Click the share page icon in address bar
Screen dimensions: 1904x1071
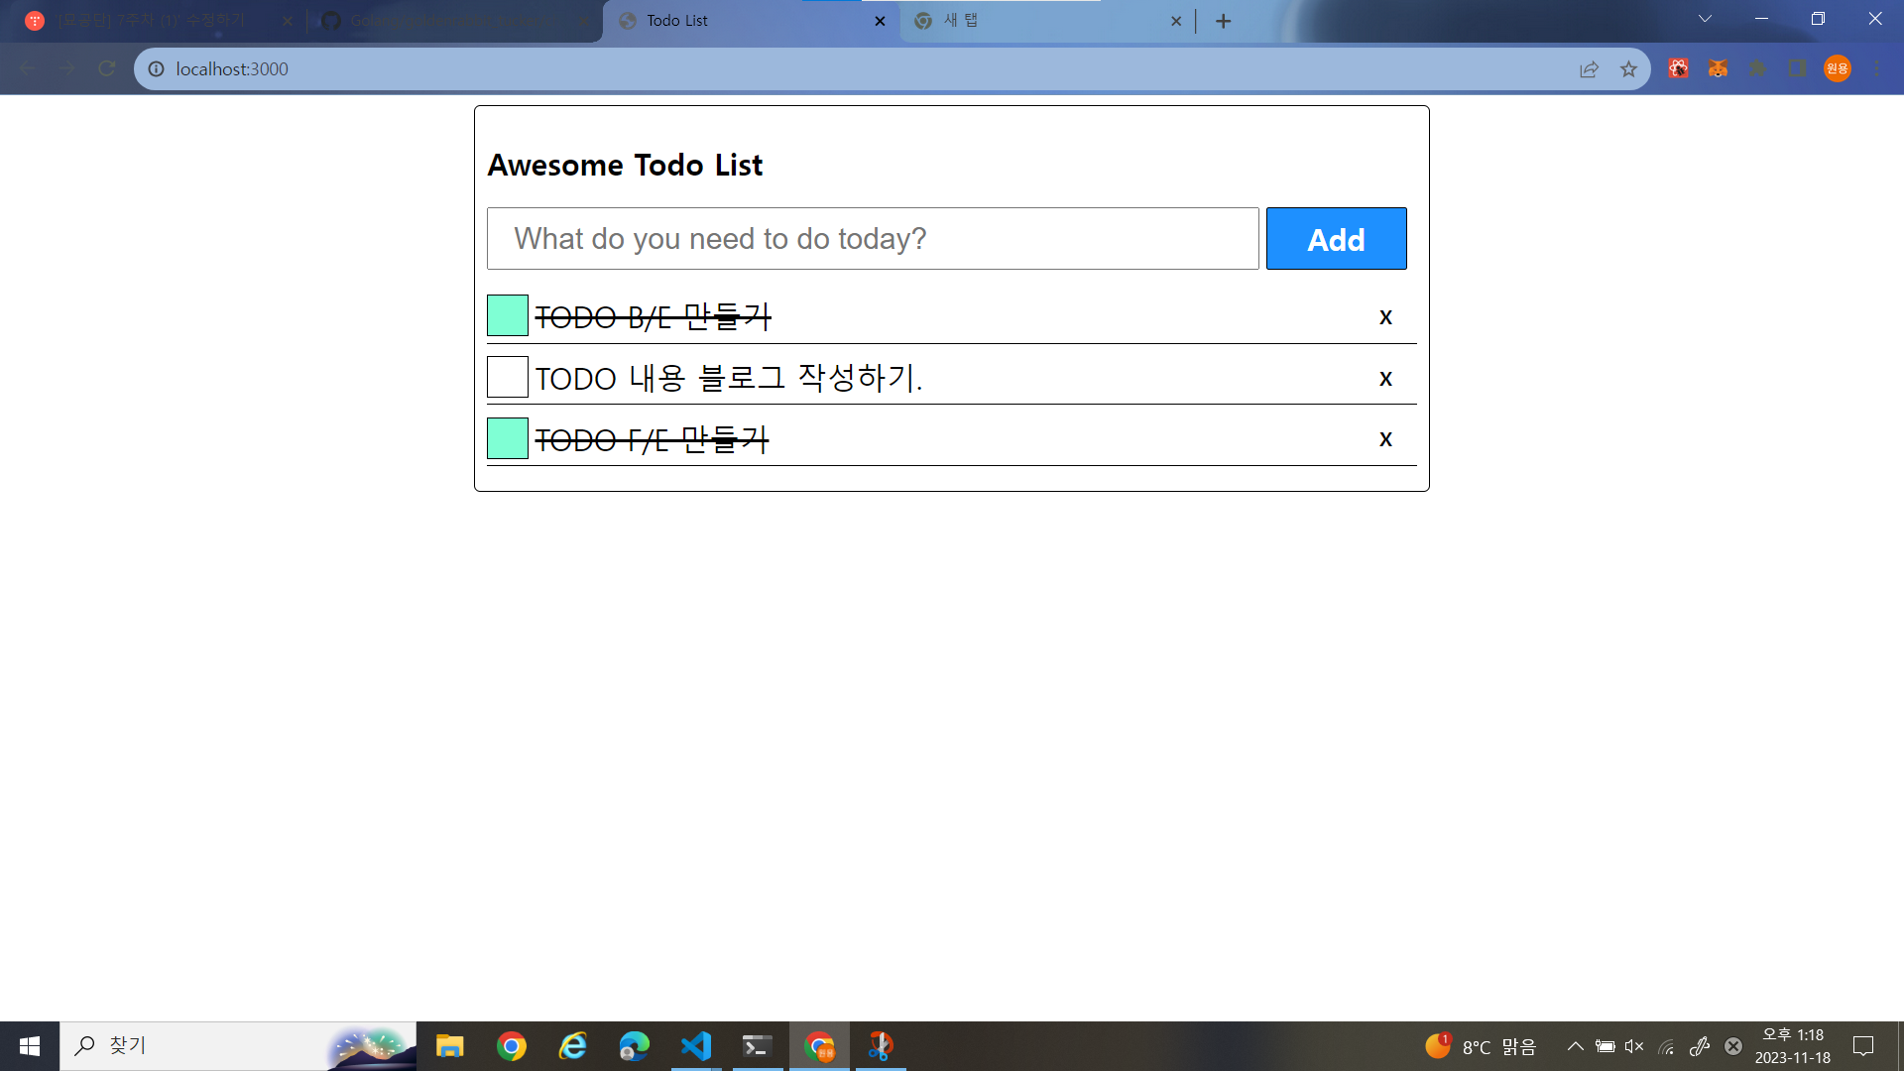[x=1589, y=68]
